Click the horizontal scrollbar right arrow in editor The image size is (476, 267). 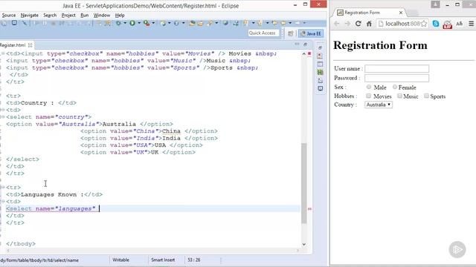[297, 251]
